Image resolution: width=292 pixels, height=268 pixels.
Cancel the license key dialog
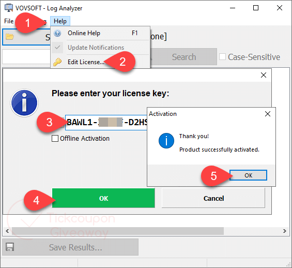(213, 198)
